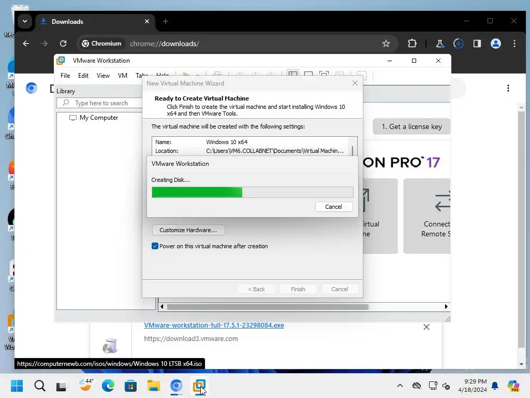Open the View menu in VMware Workstation

[103, 76]
